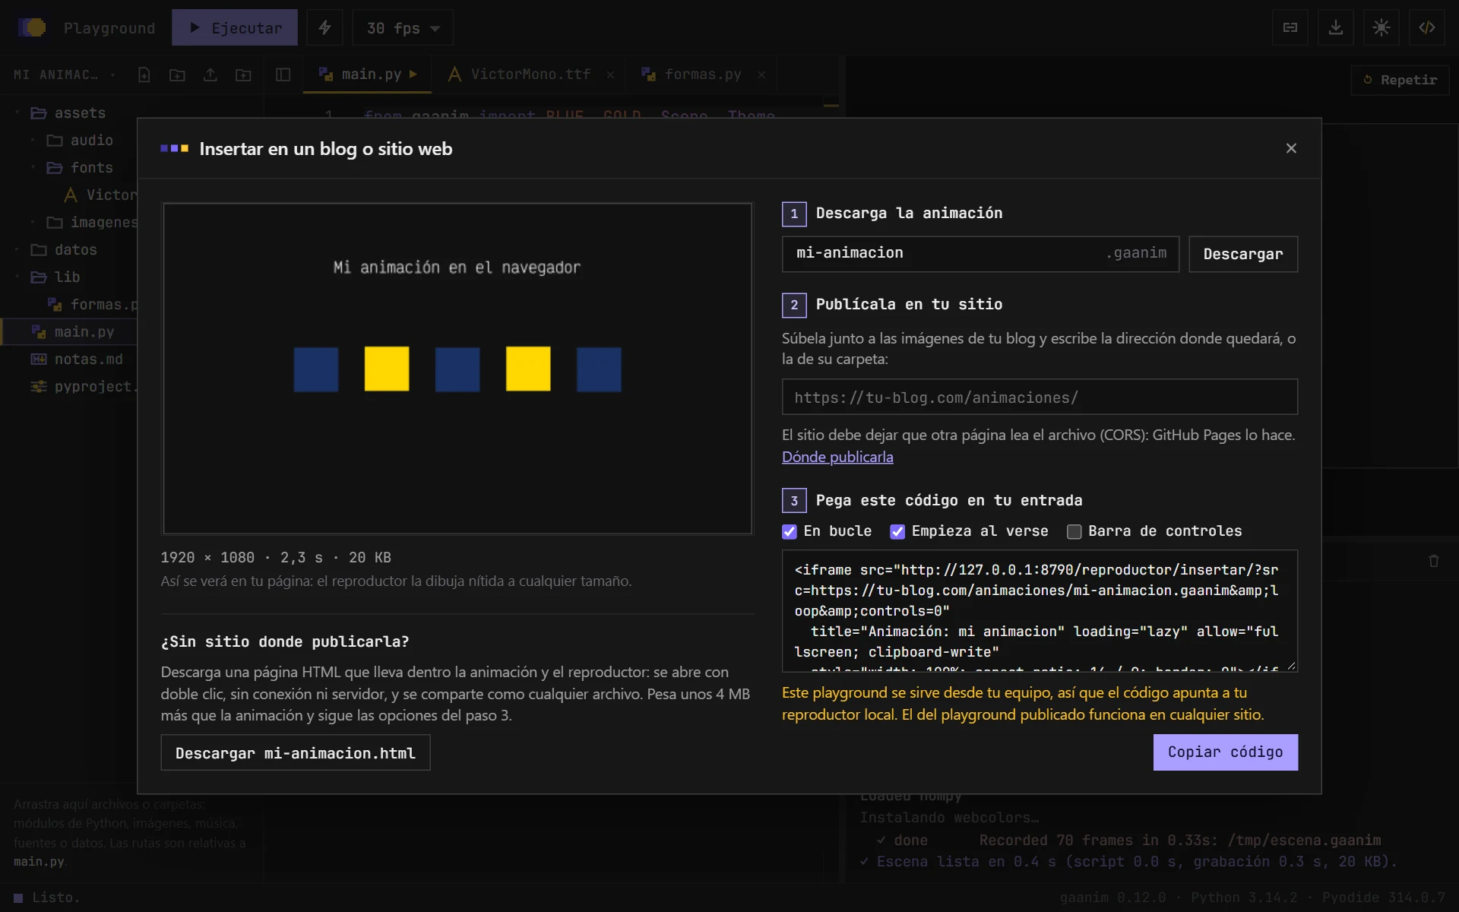Click the Ejecutar run button
Image resolution: width=1459 pixels, height=912 pixels.
pos(235,28)
